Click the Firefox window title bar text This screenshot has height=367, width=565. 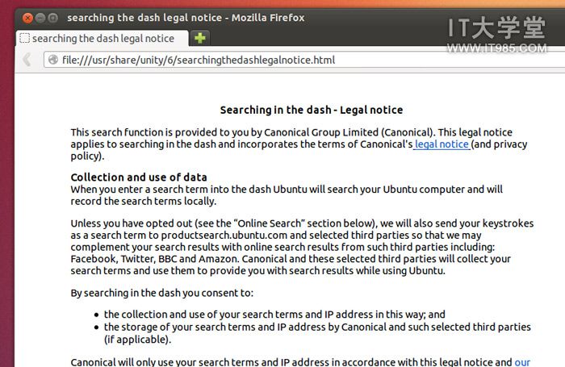(x=186, y=18)
